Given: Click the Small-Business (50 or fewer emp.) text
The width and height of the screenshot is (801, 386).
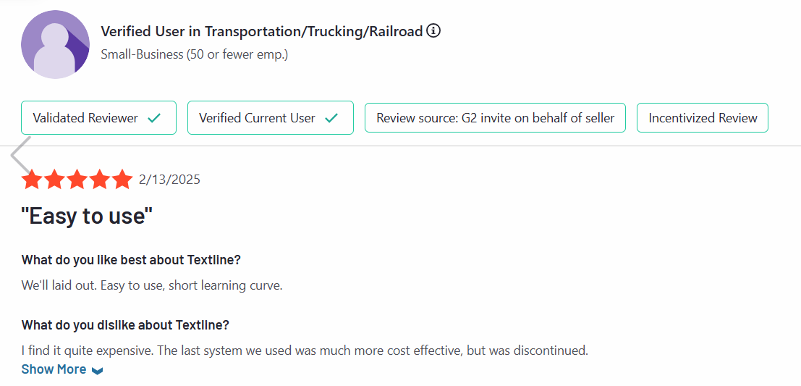Looking at the screenshot, I should [194, 54].
